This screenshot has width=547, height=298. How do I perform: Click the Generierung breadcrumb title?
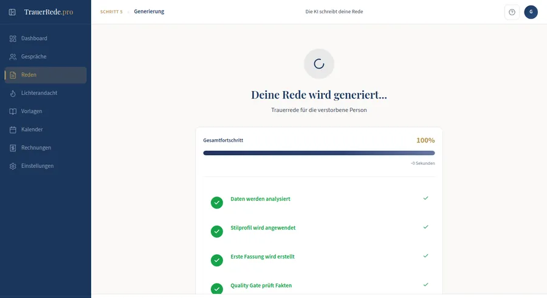149,12
